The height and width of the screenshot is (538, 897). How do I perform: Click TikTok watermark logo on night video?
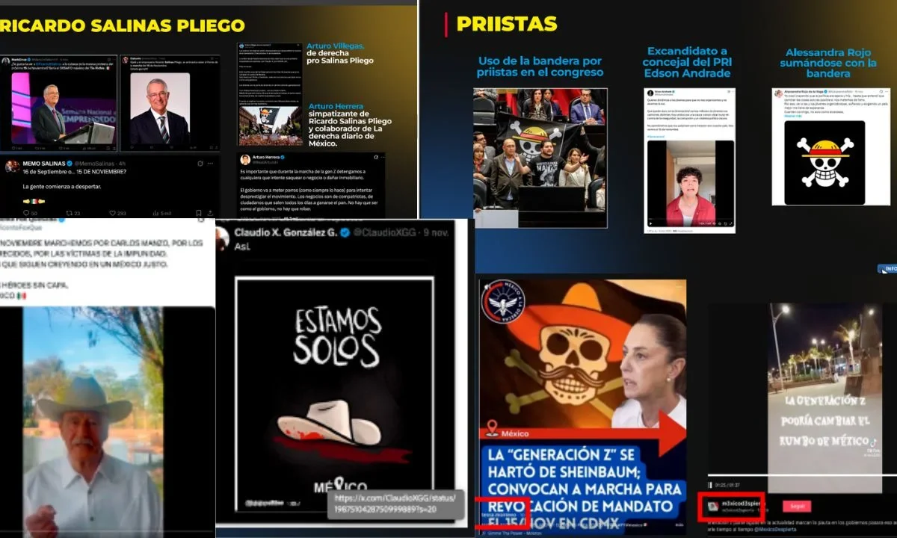[872, 445]
